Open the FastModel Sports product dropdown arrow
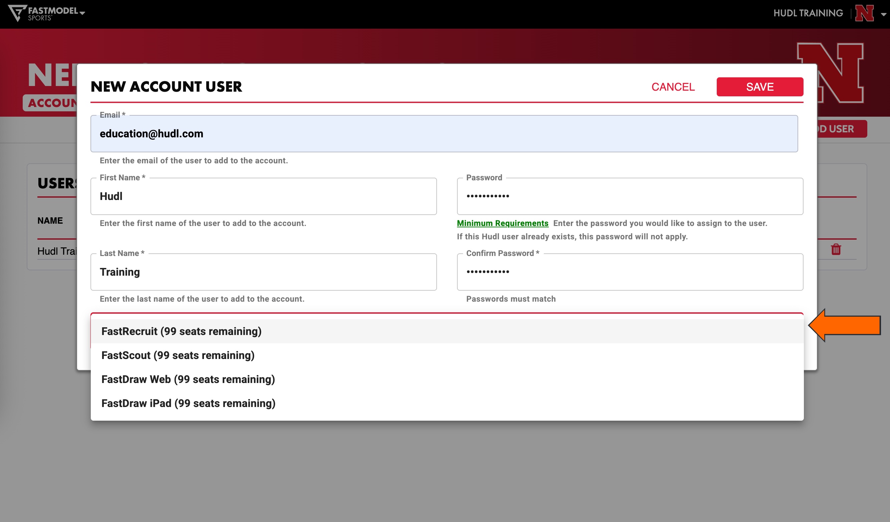This screenshot has height=522, width=890. (x=82, y=13)
